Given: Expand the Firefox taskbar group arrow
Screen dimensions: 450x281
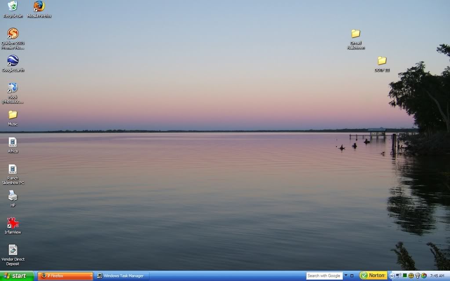Looking at the screenshot, I should coord(91,275).
